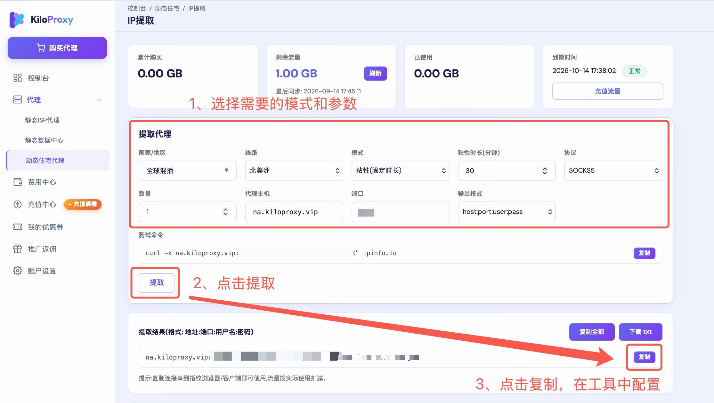Click the 充值流量 recharge button
Screen dimensions: 714x403
[x=607, y=91]
